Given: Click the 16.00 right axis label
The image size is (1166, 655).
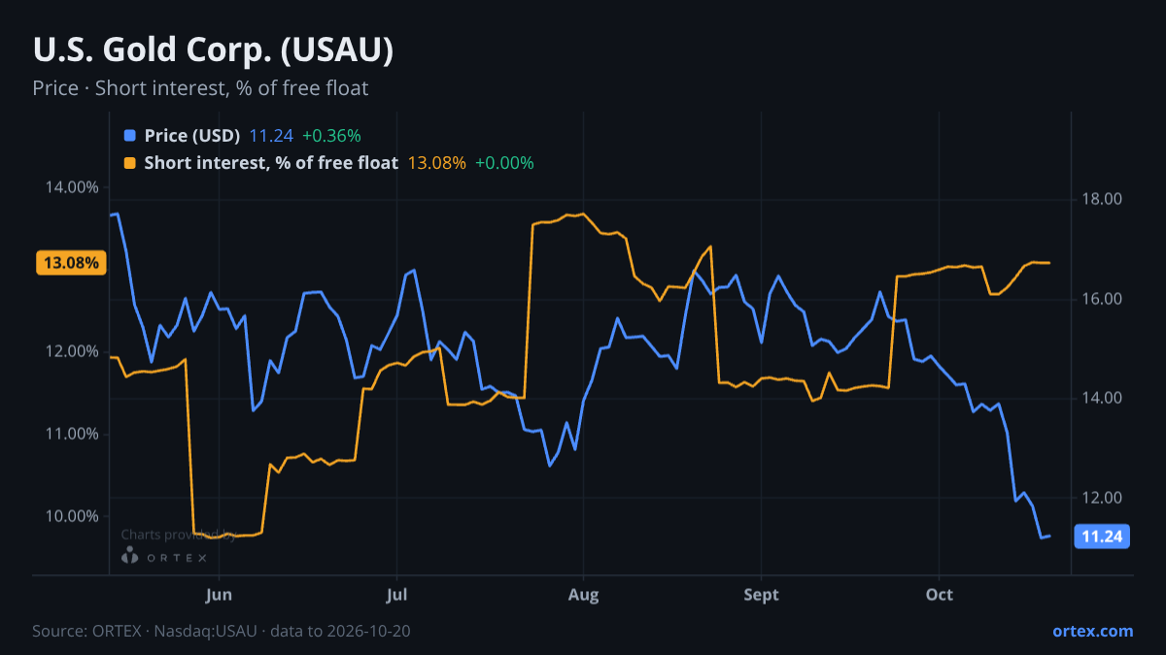Looking at the screenshot, I should pos(1102,299).
